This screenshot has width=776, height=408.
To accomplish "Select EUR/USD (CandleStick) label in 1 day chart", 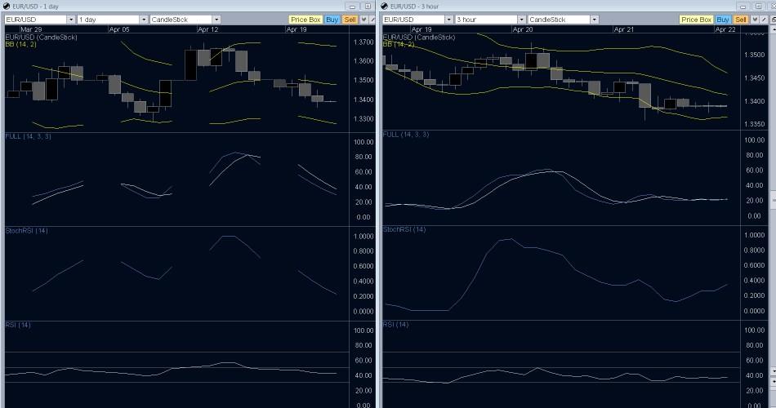I will coord(41,37).
